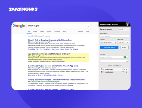The width and height of the screenshot is (142, 108).
Task: Click the https://apps.shopify.com/ green URL
Action: (36, 56)
